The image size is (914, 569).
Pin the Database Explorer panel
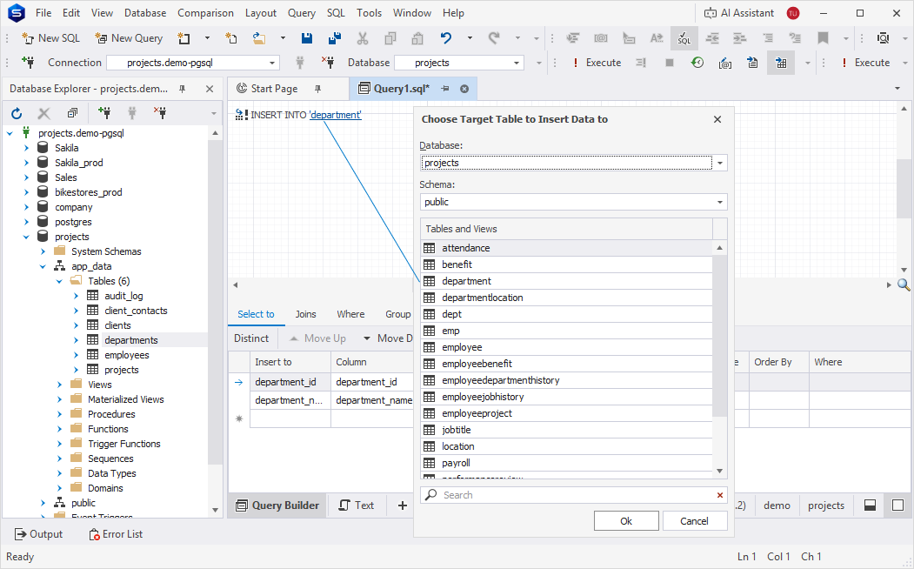point(183,89)
